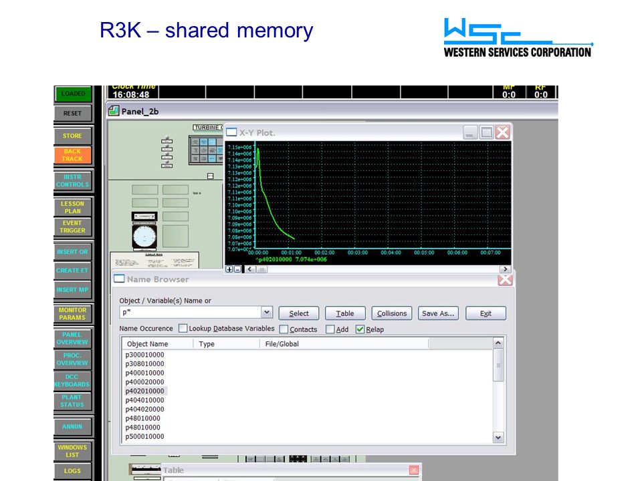Viewport: 642px width, 481px height.
Task: Click the Select button in Name Browser
Action: point(299,313)
